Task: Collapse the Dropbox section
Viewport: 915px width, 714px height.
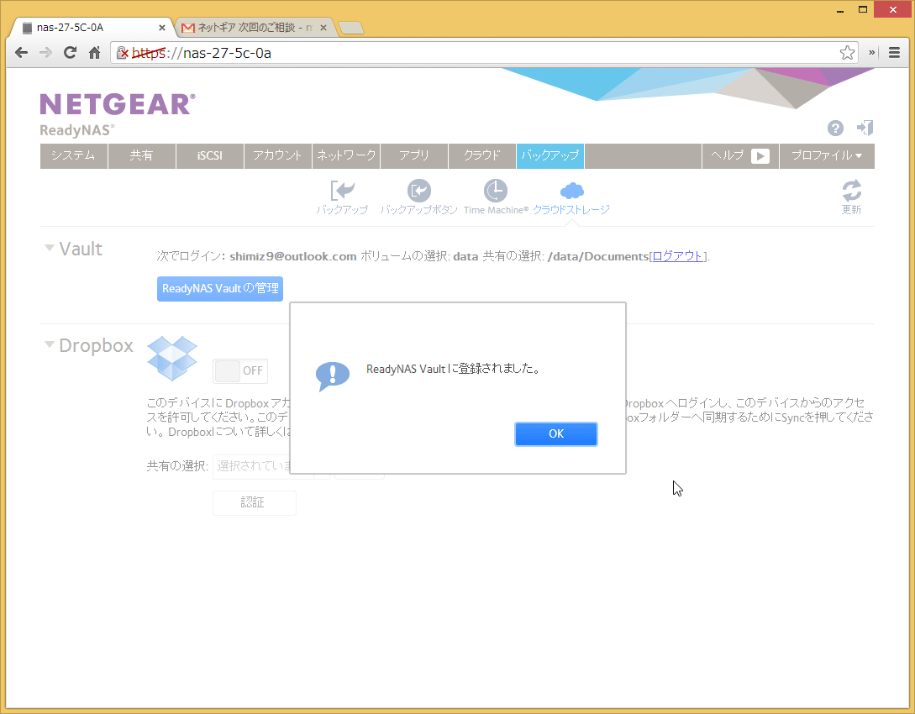Action: (50, 345)
